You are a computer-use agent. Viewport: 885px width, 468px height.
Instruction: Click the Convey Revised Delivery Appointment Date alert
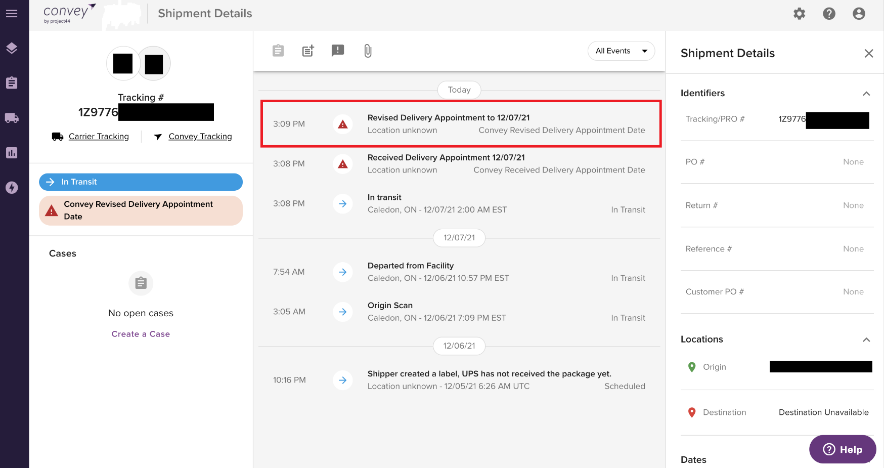tap(141, 210)
